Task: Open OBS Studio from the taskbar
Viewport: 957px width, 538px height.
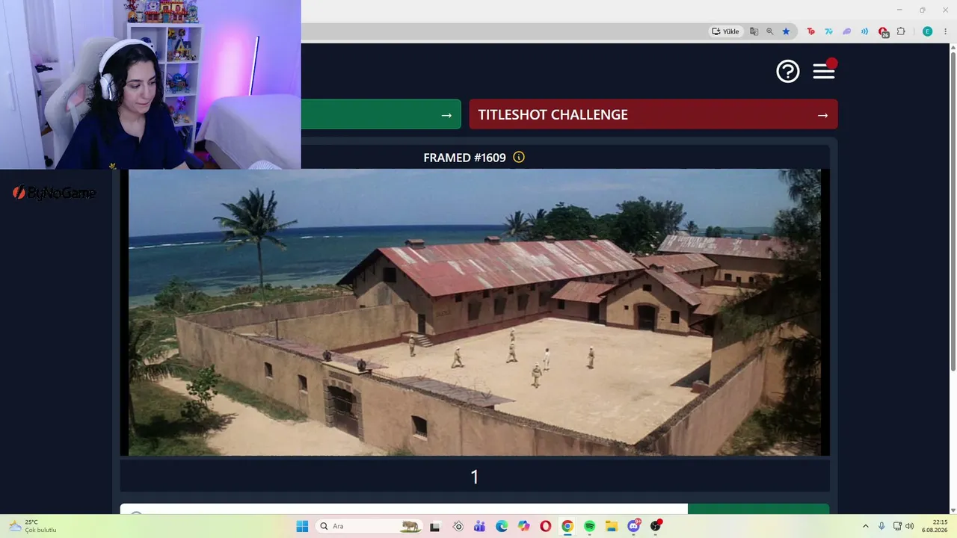Action: pyautogui.click(x=656, y=526)
